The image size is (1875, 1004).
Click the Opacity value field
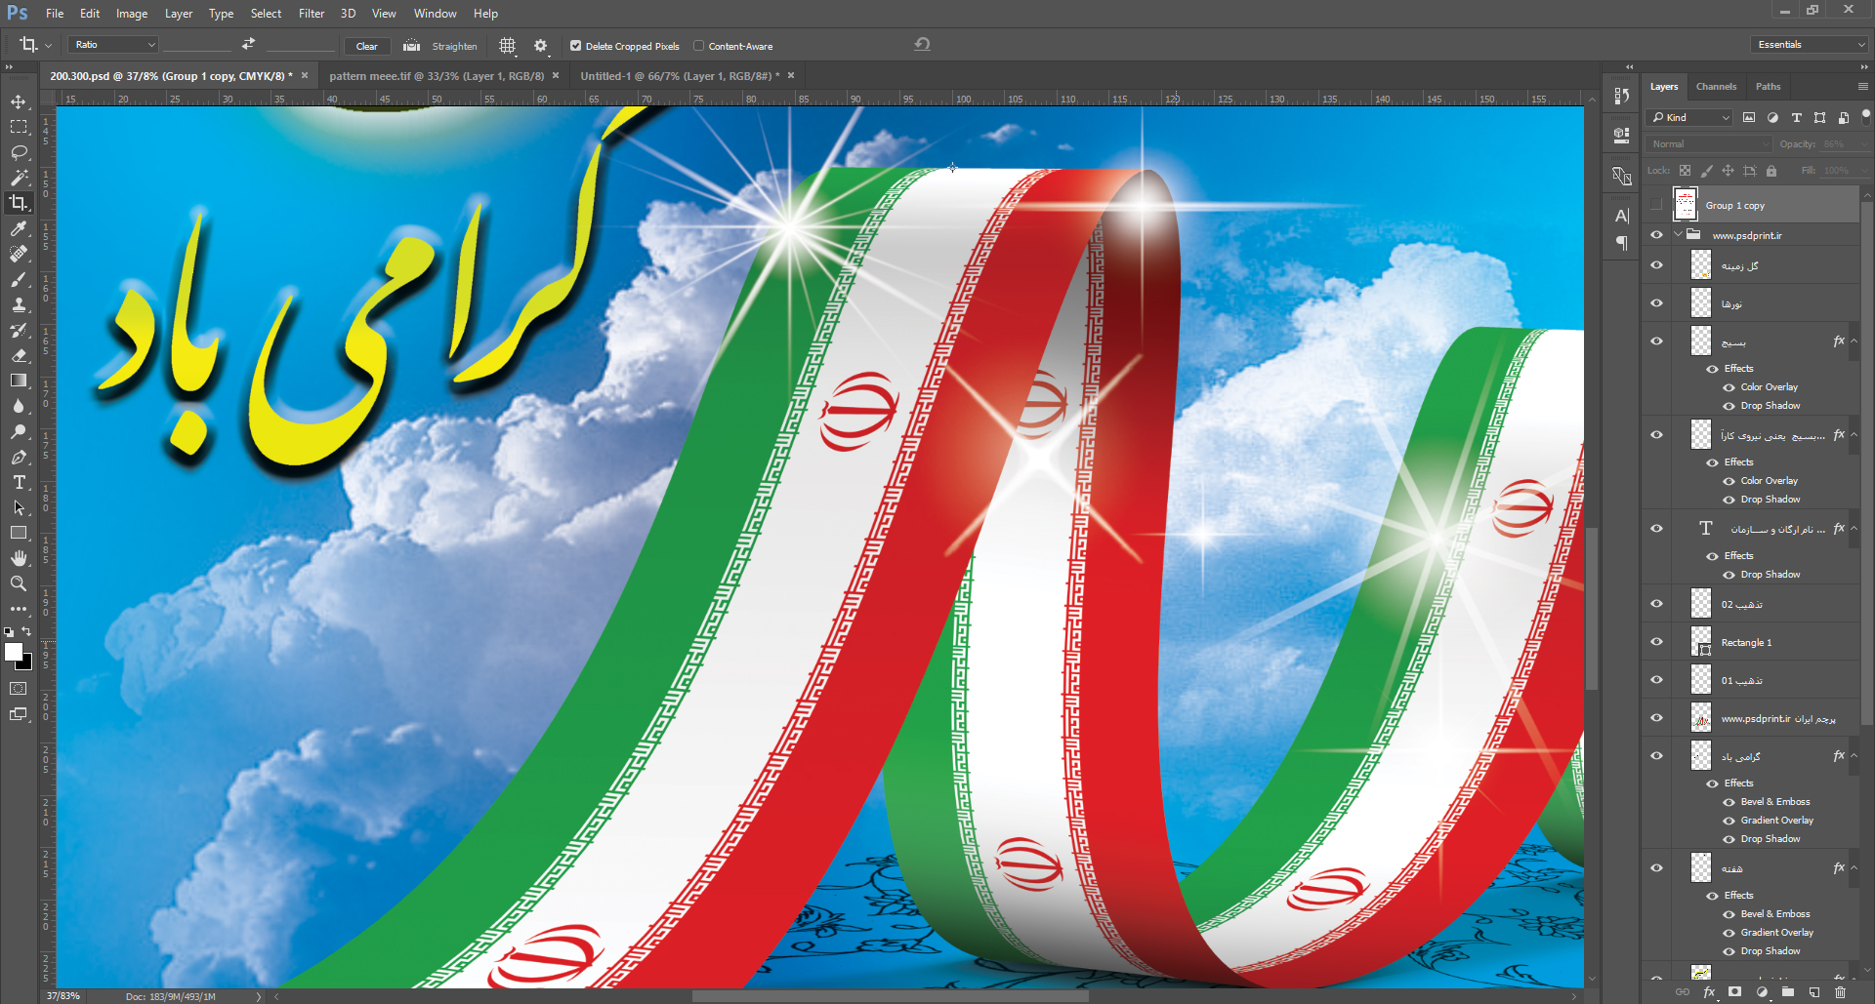pyautogui.click(x=1840, y=143)
